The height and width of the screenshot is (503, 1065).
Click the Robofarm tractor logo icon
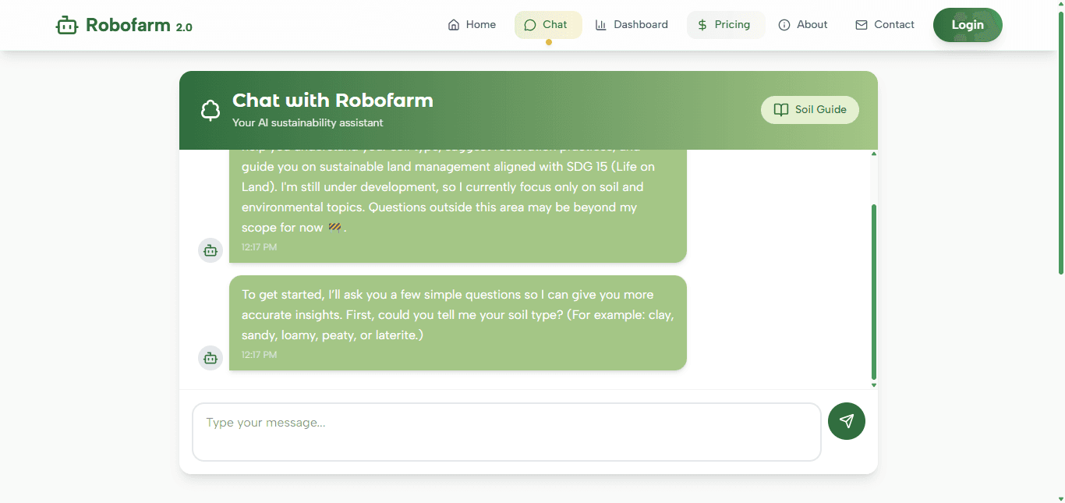click(67, 24)
